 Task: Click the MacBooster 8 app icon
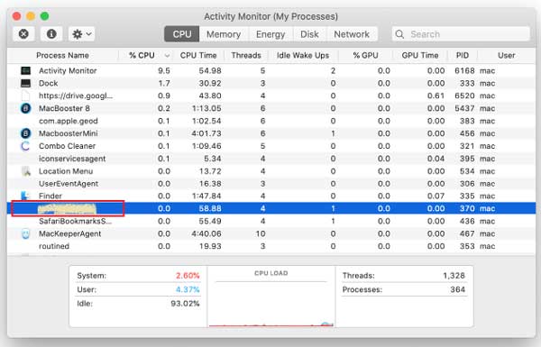point(25,108)
